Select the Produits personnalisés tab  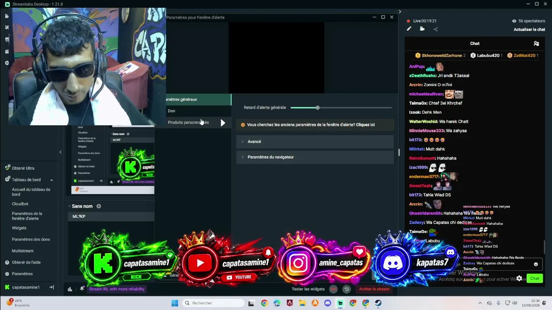pyautogui.click(x=199, y=122)
